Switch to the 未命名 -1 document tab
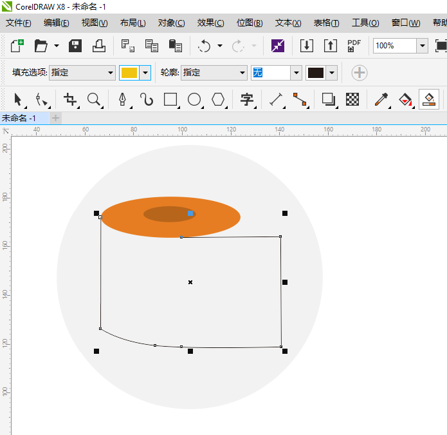Image resolution: width=447 pixels, height=435 pixels. (x=19, y=118)
